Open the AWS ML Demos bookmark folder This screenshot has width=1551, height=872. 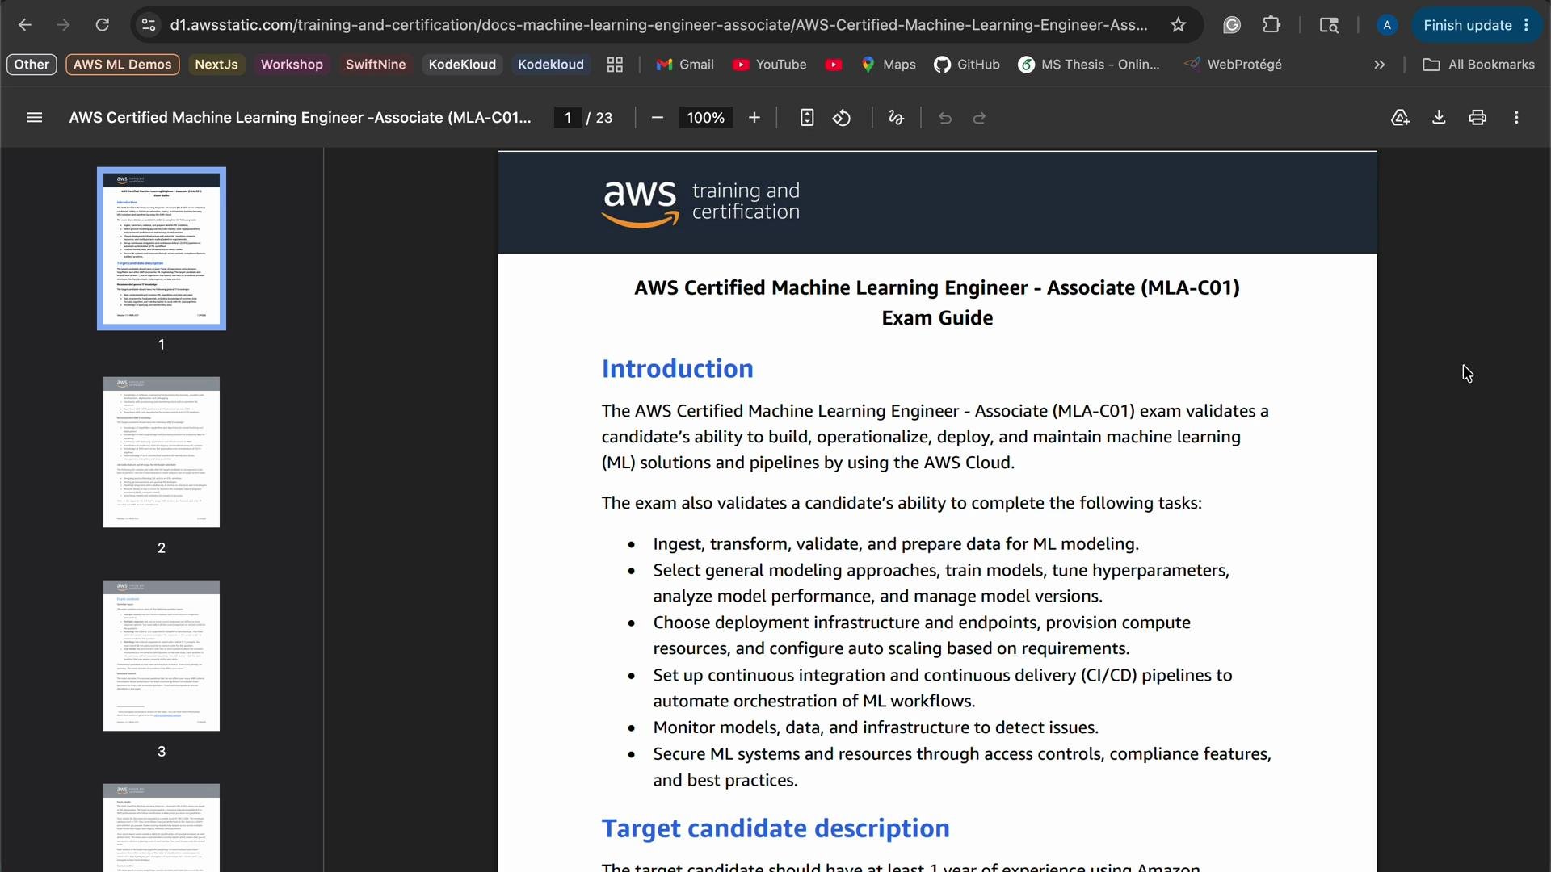[123, 65]
